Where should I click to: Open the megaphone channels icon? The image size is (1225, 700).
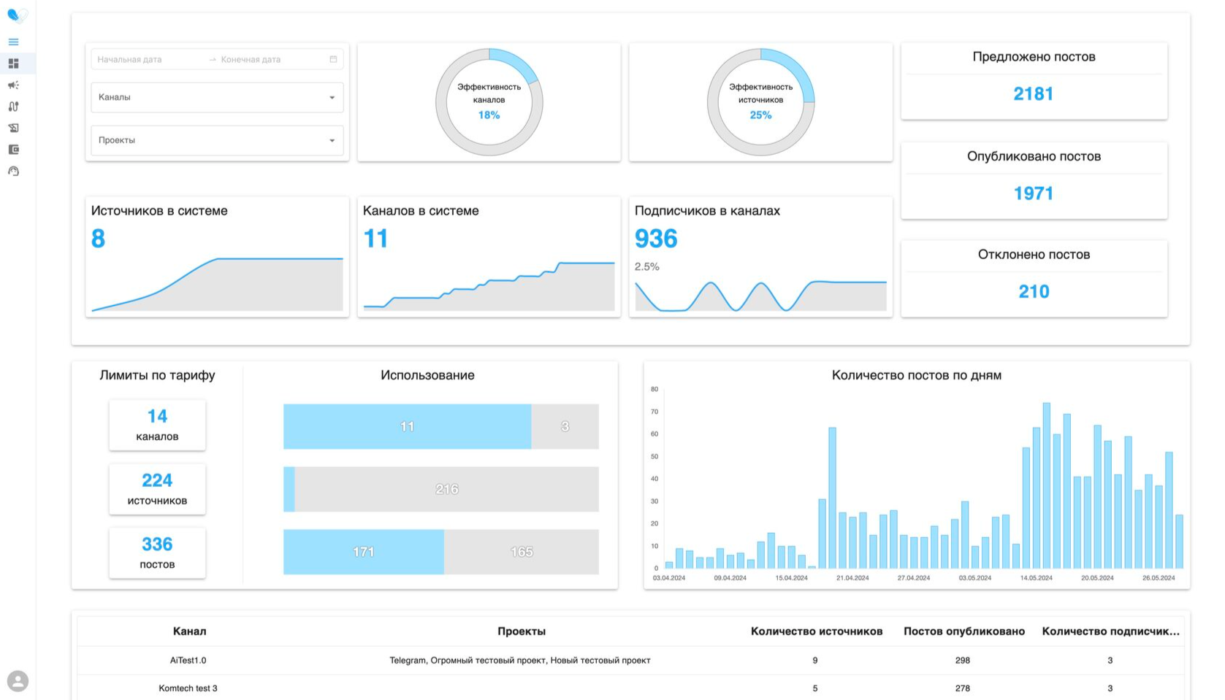(13, 85)
